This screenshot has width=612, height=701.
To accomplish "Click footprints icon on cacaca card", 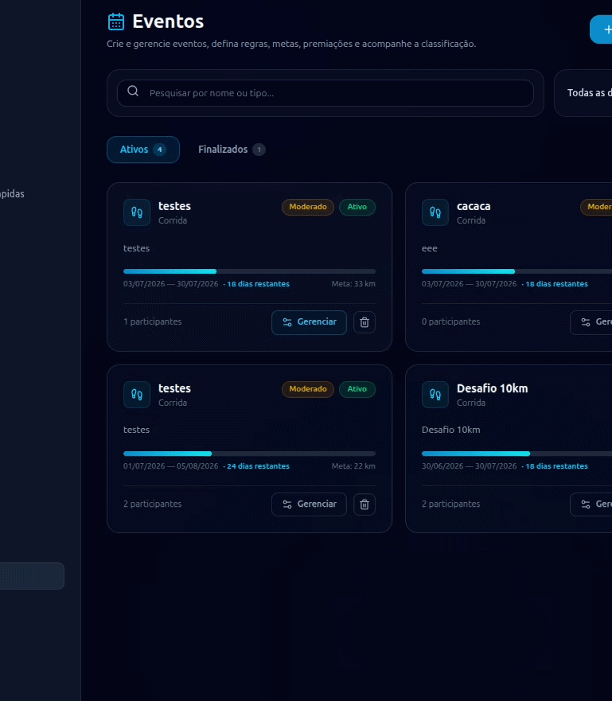I will point(435,212).
